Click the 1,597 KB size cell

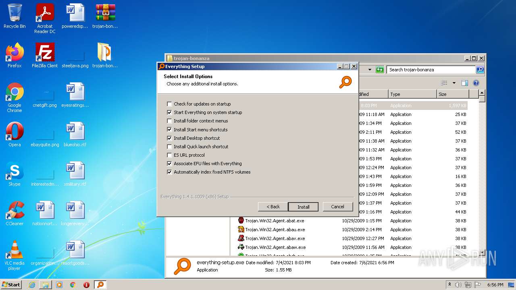point(457,106)
